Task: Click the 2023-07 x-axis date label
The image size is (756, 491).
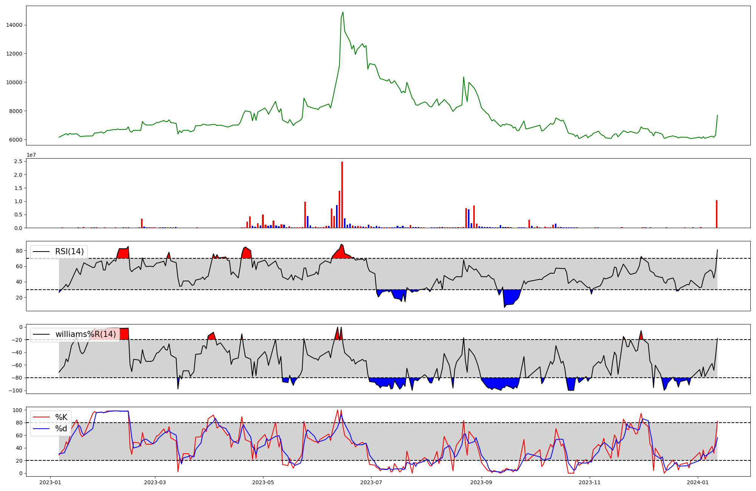Action: [x=371, y=482]
